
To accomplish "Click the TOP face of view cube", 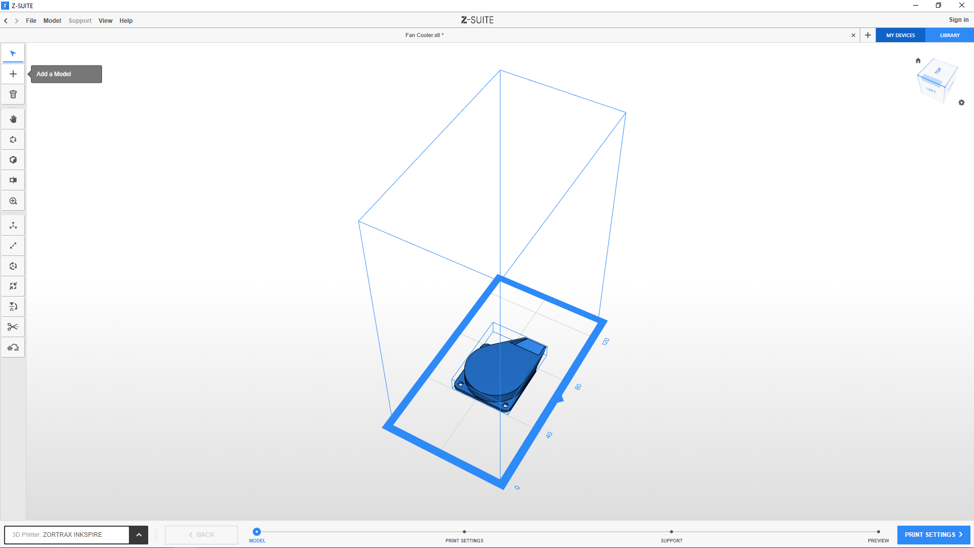I will 938,71.
